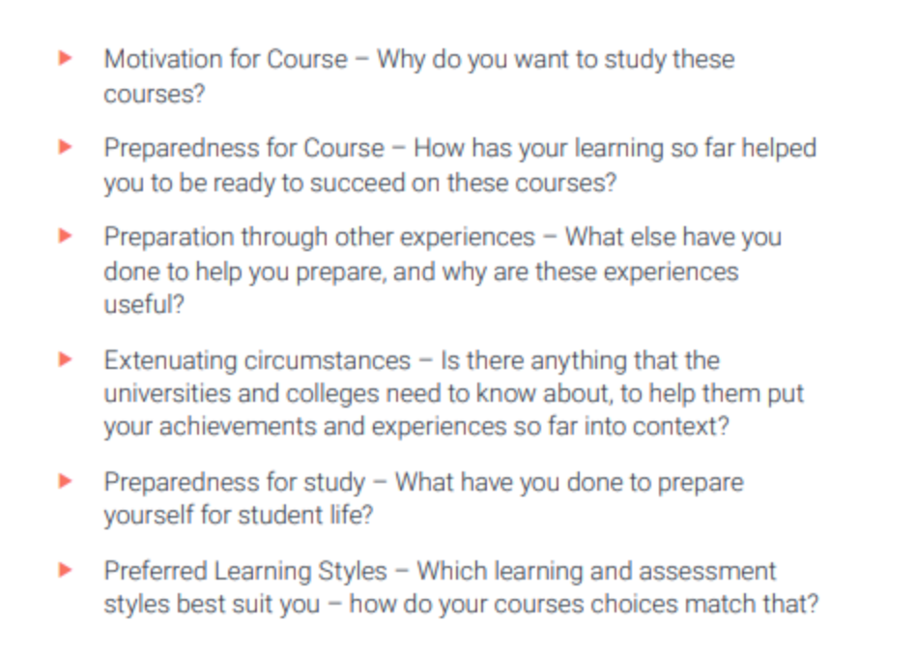
Task: Click the word 'courses?' under Motivation line
Action: pyautogui.click(x=155, y=94)
